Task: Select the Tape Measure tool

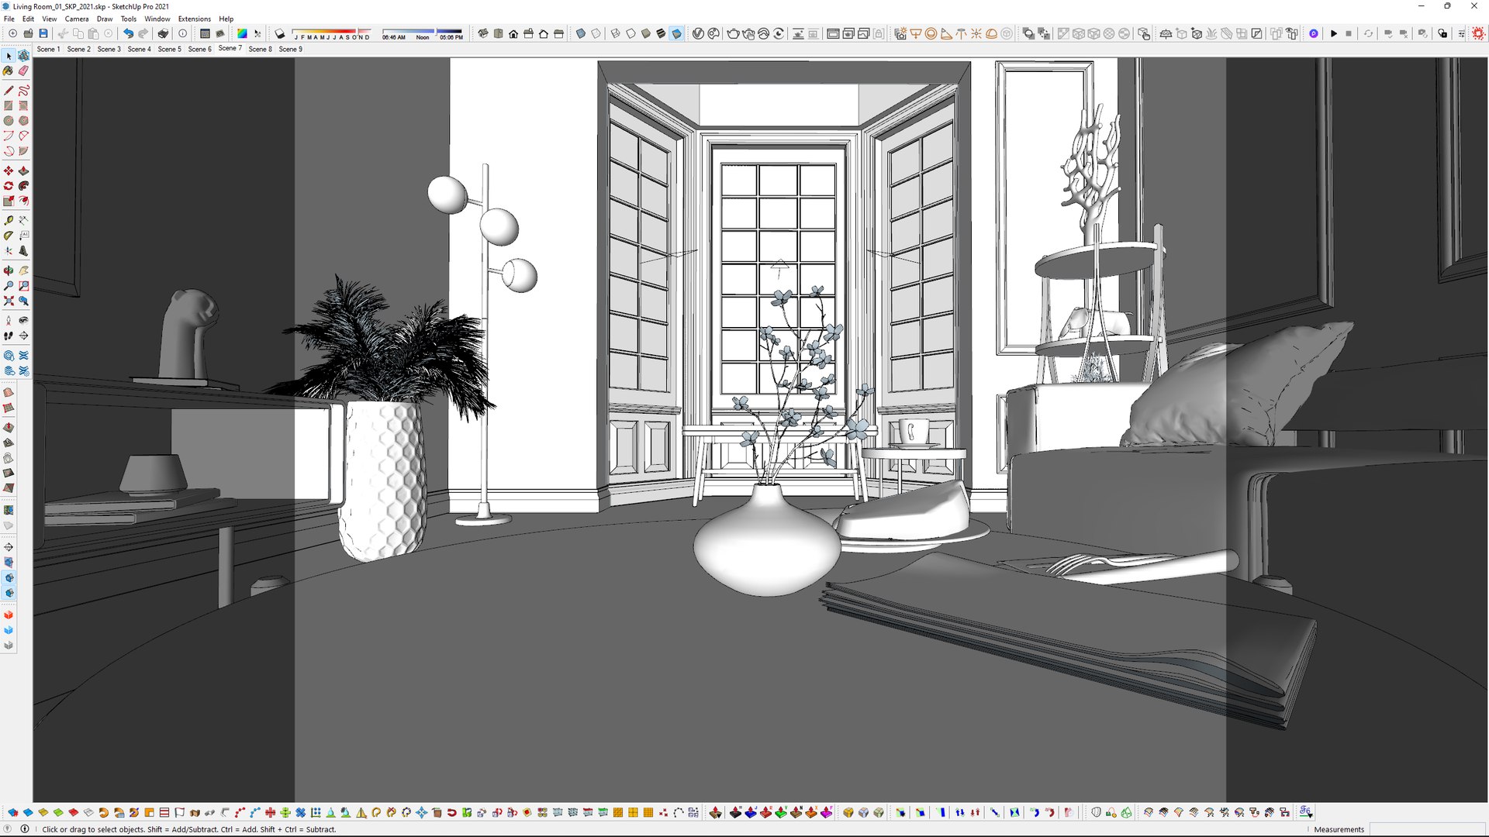Action: point(9,221)
